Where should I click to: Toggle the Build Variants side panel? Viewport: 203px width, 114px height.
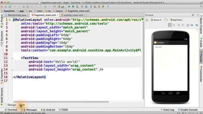click(x=2, y=96)
